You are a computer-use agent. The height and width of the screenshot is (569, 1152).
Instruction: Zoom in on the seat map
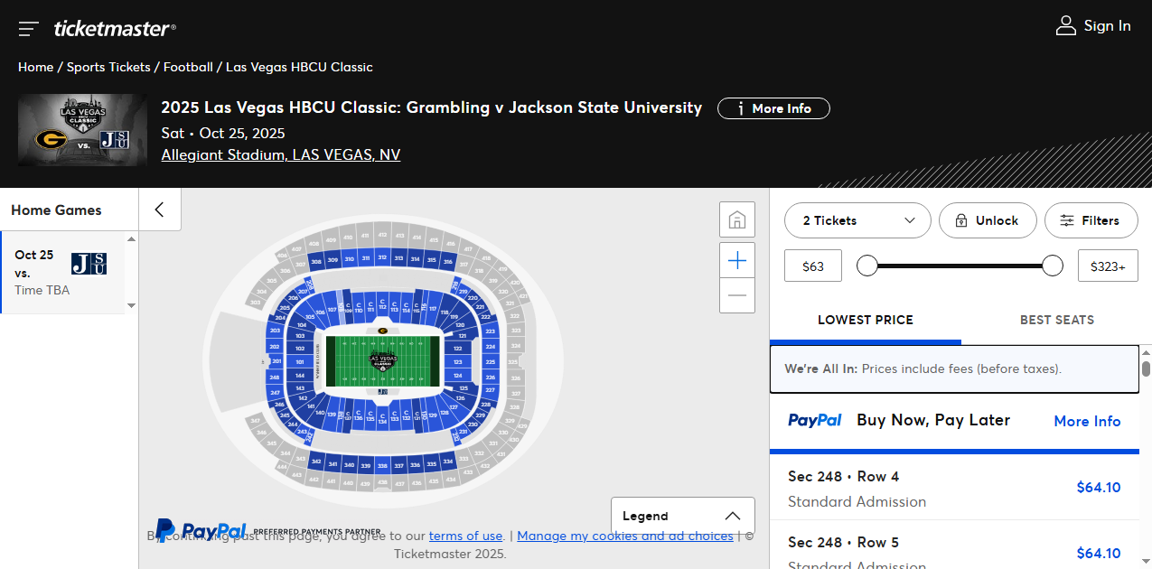[x=736, y=261]
